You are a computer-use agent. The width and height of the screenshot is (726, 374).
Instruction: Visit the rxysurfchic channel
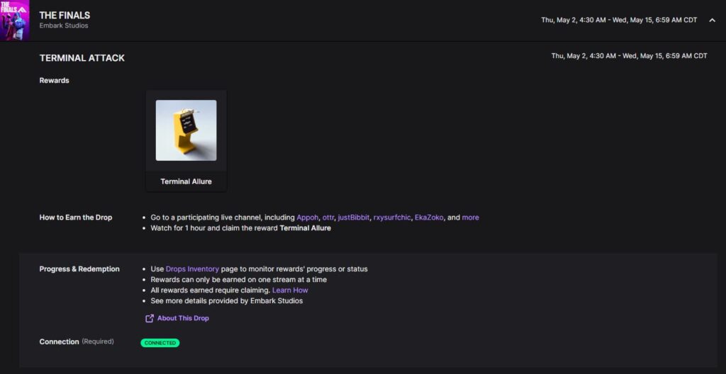pos(392,217)
